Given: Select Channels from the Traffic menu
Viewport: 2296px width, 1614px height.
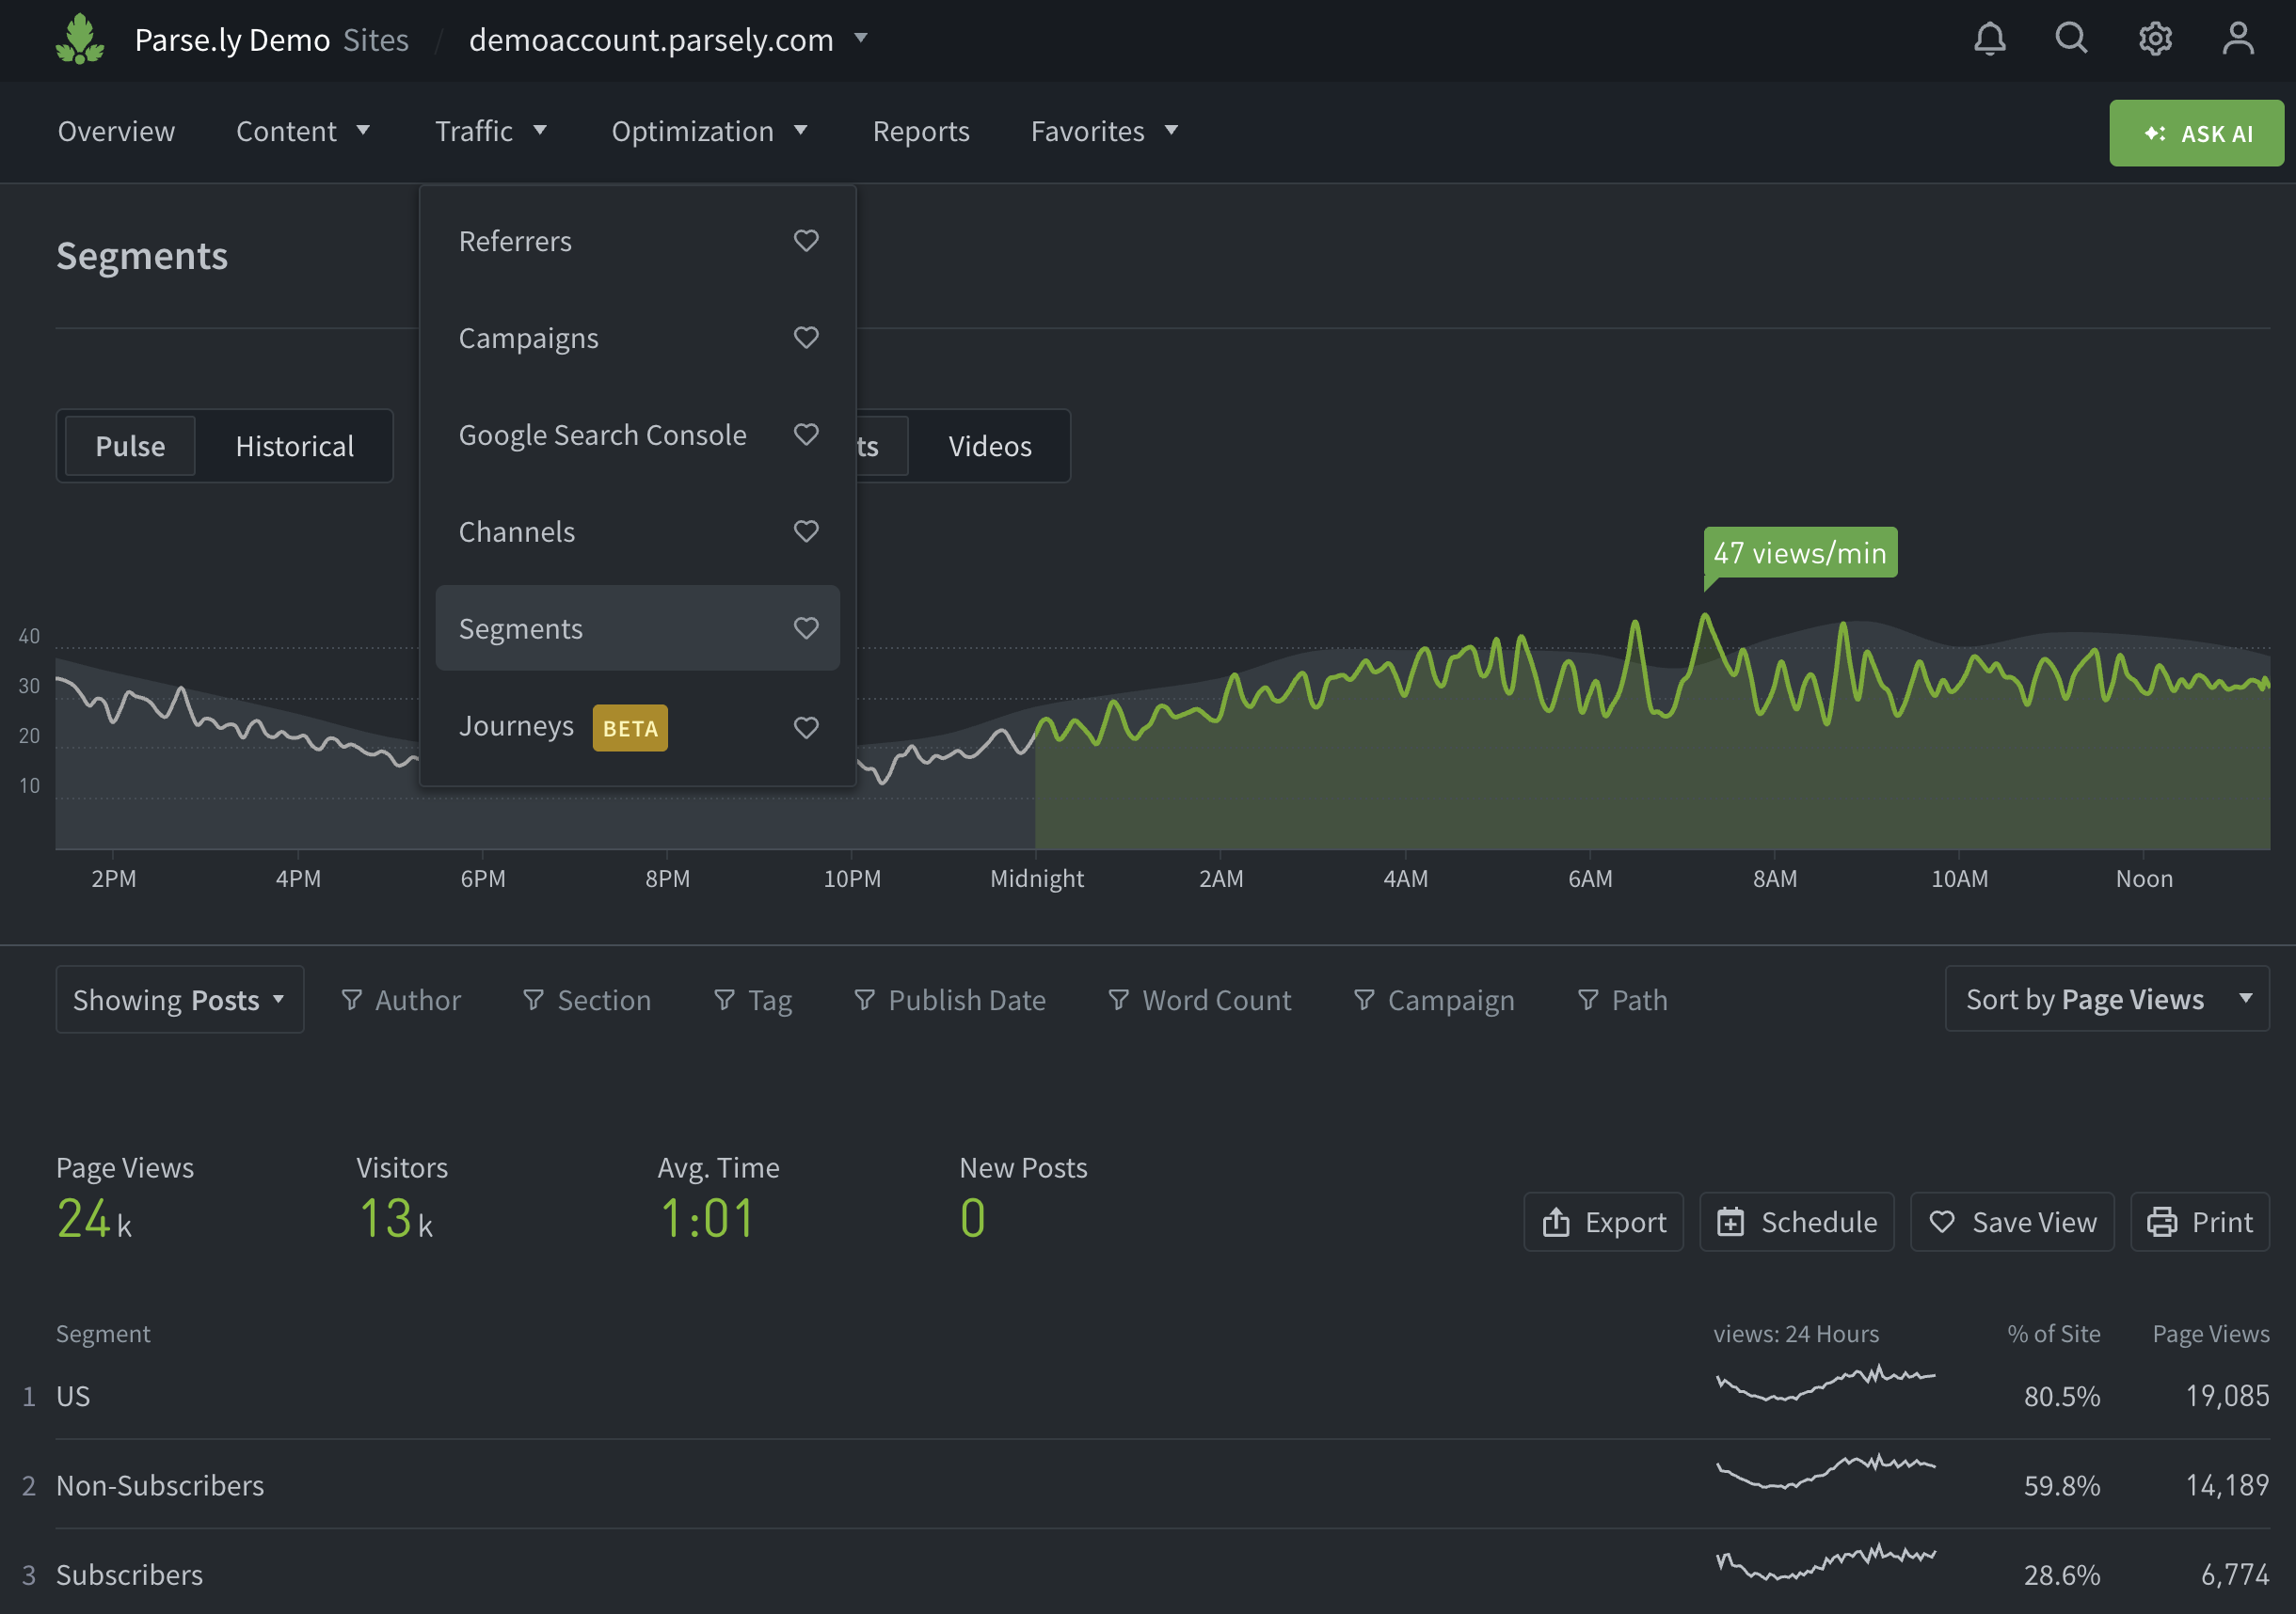Looking at the screenshot, I should click(x=517, y=531).
